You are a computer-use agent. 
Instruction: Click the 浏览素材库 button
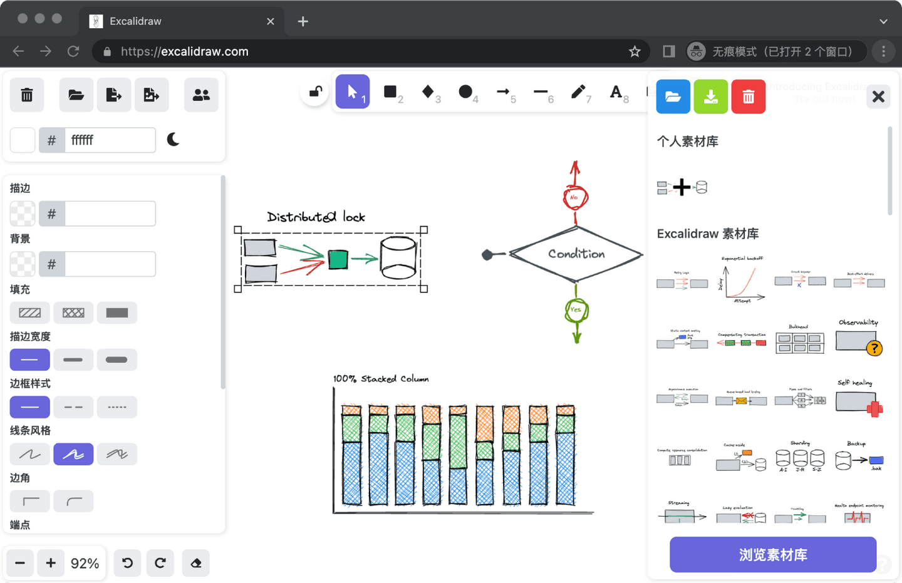click(x=773, y=555)
